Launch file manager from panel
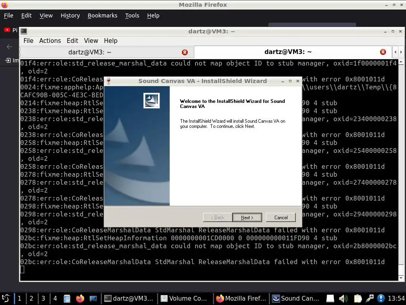The width and height of the screenshot is (406, 305). 67,299
